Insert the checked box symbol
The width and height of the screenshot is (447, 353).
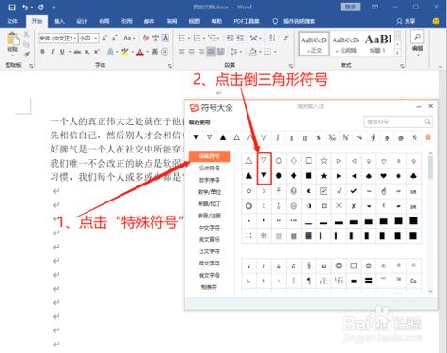pyautogui.click(x=324, y=191)
